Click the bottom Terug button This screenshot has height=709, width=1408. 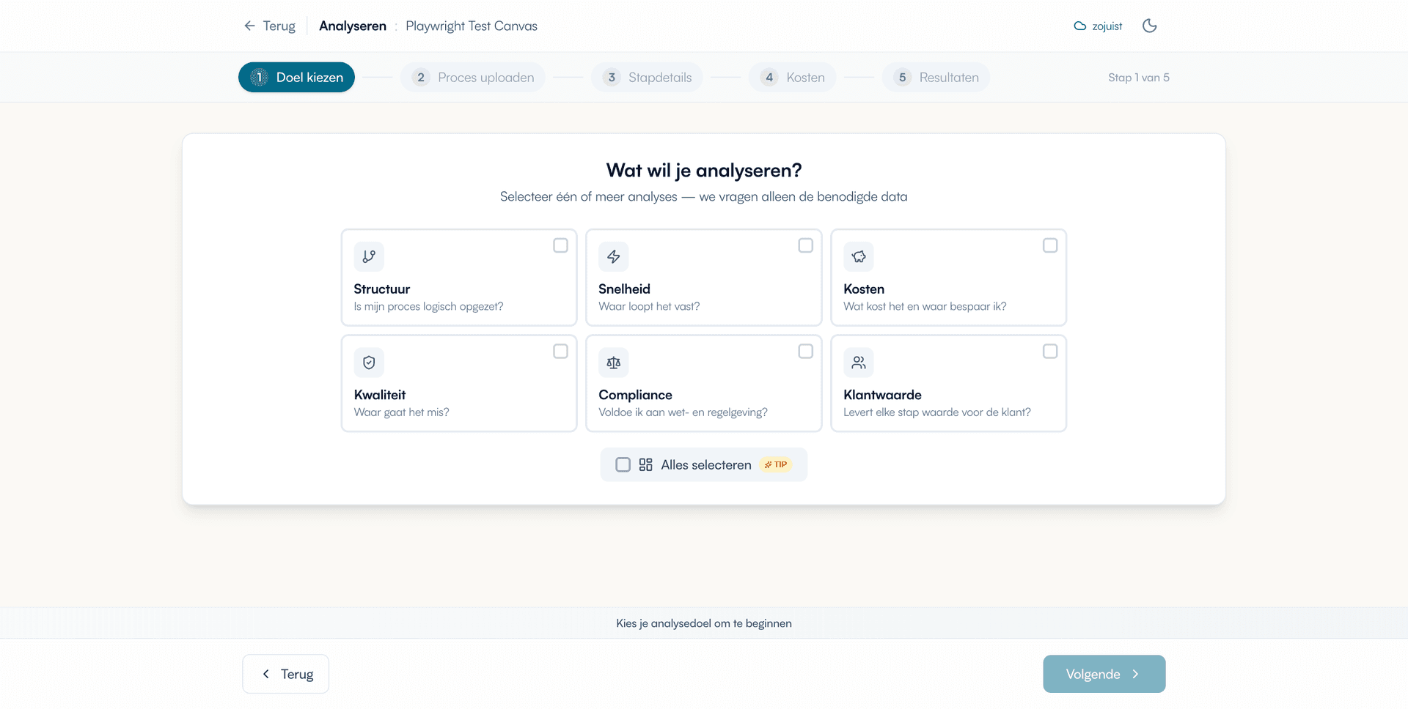pos(286,674)
